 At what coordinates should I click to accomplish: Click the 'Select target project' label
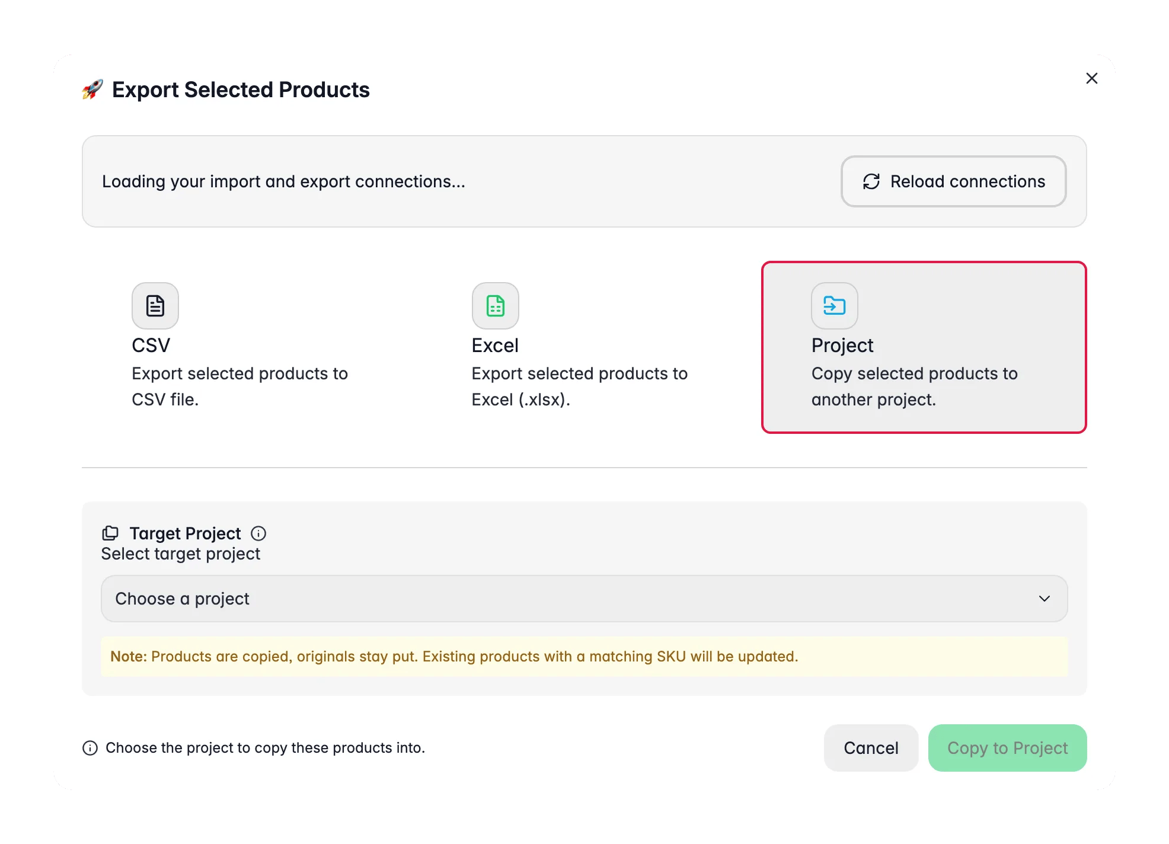[181, 554]
